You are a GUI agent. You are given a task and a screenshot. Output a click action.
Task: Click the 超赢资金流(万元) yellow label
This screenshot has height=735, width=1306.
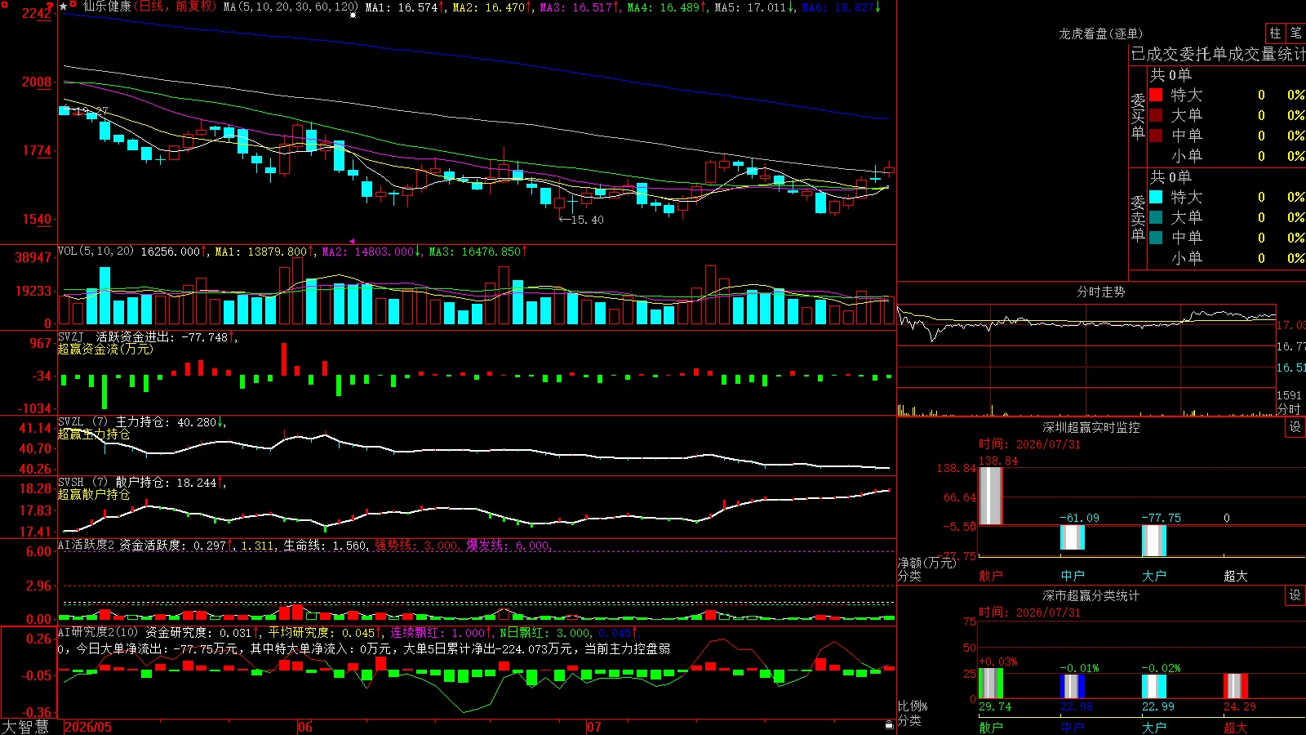tap(105, 349)
